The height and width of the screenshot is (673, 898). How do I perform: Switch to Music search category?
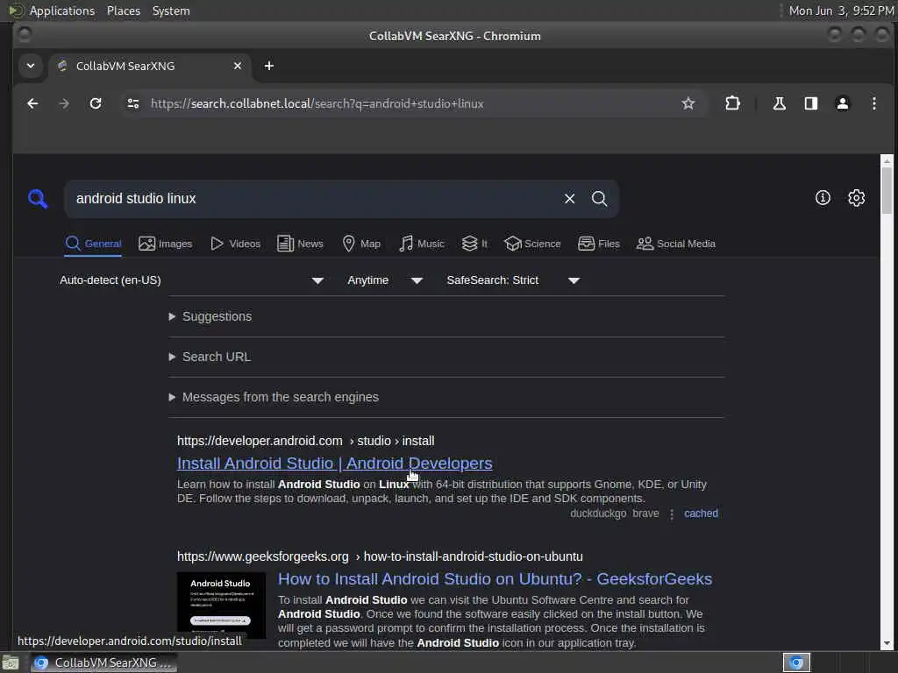point(422,244)
